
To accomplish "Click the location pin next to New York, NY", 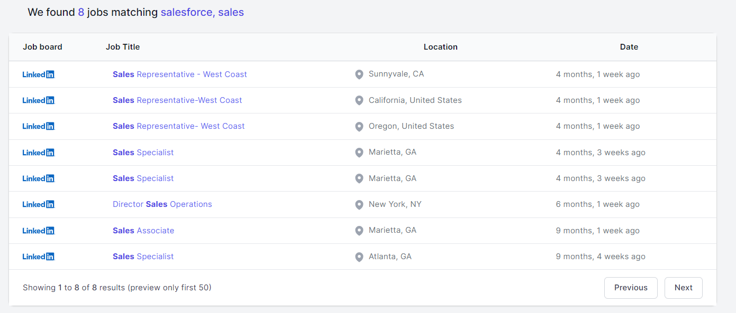I will click(359, 205).
